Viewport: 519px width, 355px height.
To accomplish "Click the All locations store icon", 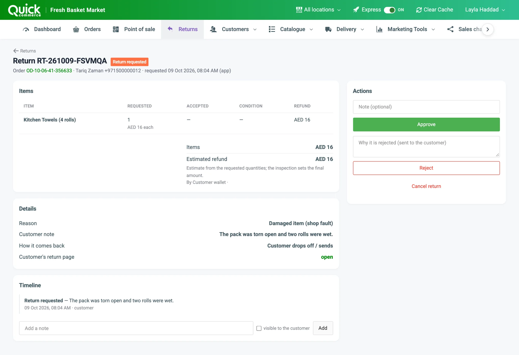I will point(299,10).
